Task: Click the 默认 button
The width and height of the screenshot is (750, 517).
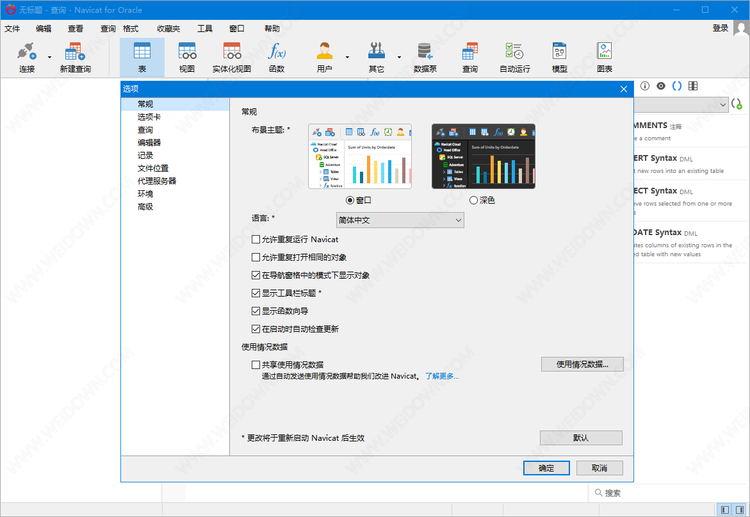Action: (x=581, y=438)
